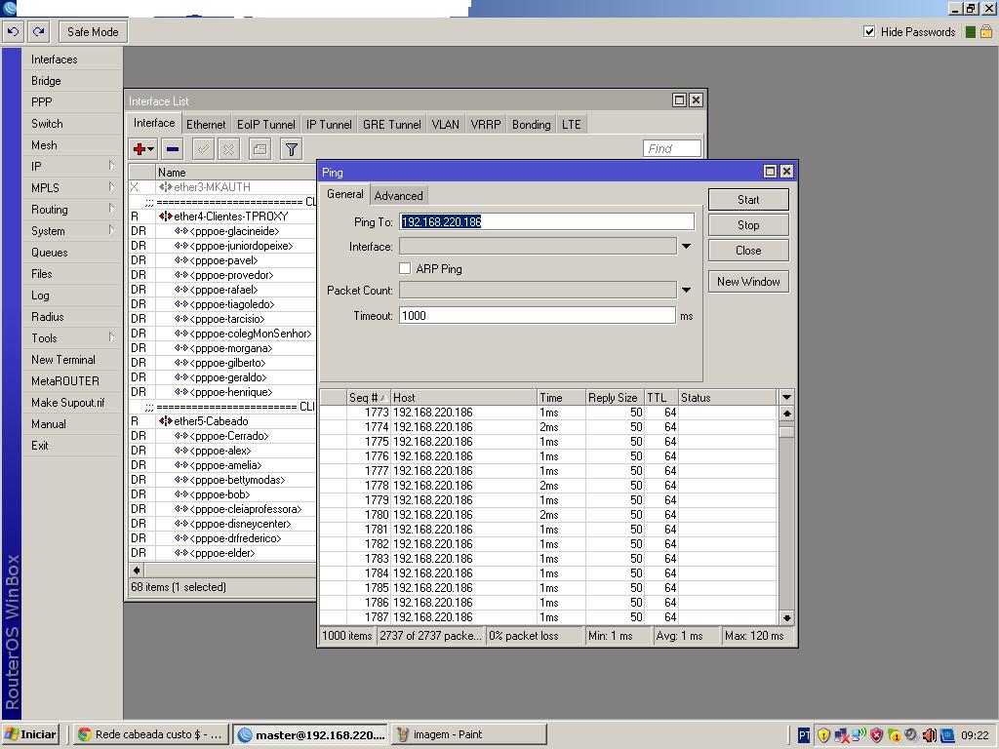Switch to the Advanced tab in Ping

click(398, 195)
